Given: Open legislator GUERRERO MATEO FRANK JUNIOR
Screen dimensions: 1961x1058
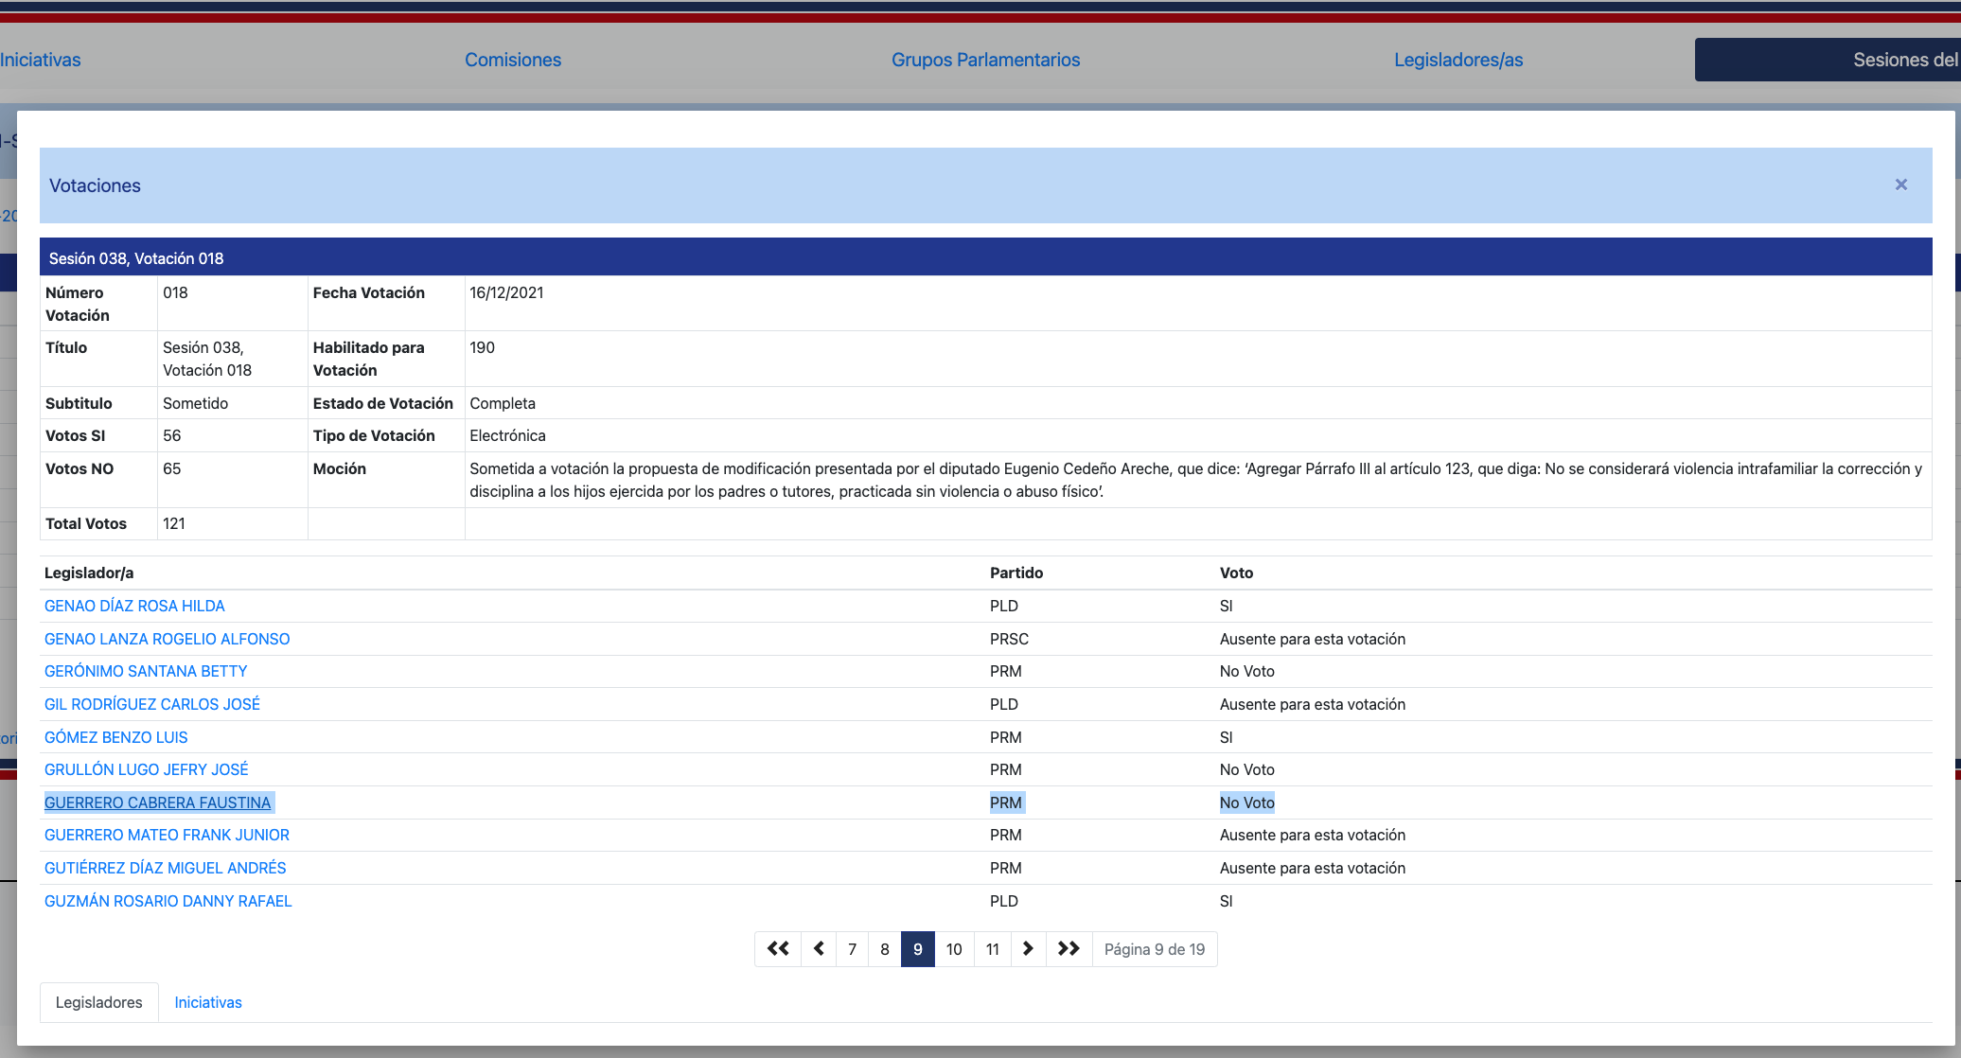Looking at the screenshot, I should click(x=167, y=835).
